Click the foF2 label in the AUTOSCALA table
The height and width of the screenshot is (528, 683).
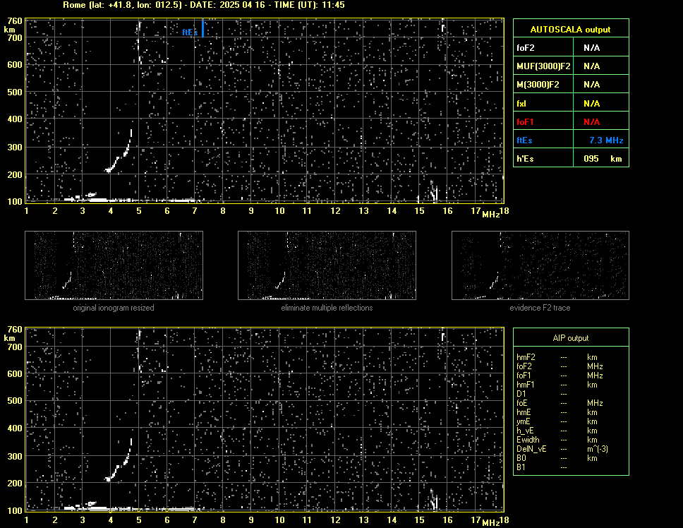[526, 48]
